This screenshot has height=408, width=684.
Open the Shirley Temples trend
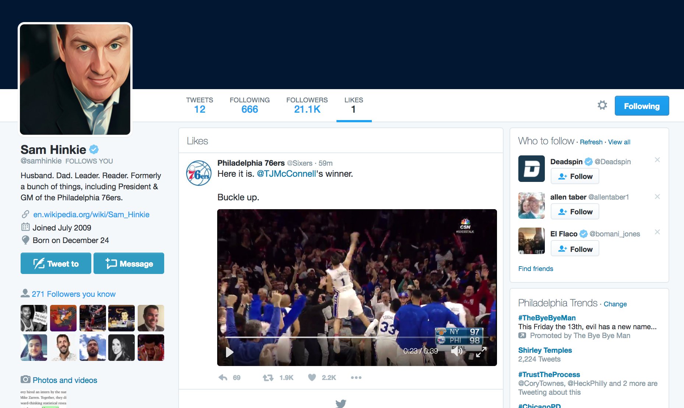pyautogui.click(x=545, y=350)
